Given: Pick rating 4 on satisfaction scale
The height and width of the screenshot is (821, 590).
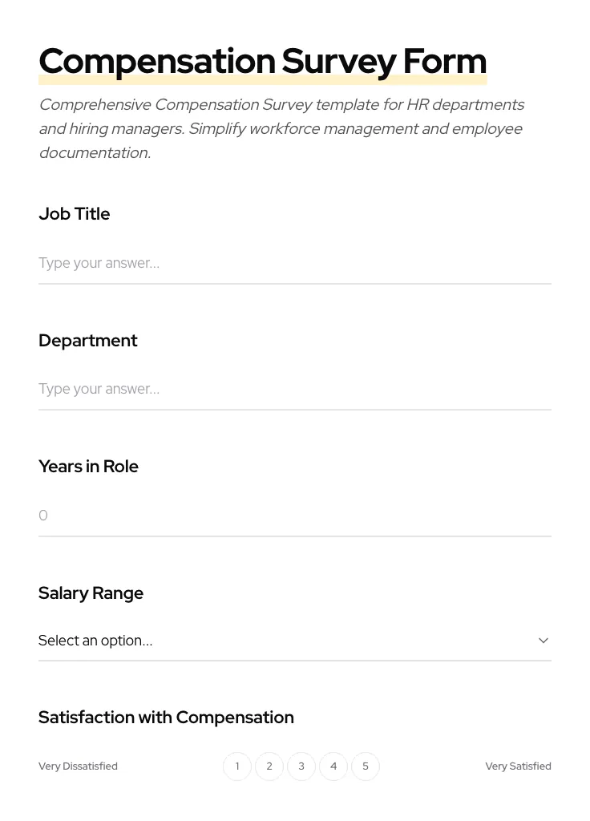Looking at the screenshot, I should click(x=333, y=766).
